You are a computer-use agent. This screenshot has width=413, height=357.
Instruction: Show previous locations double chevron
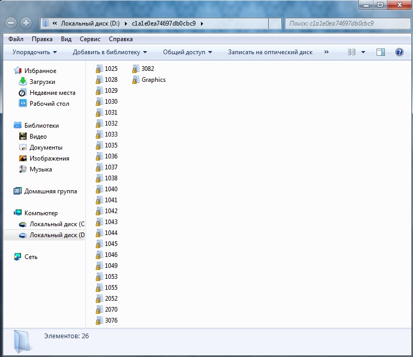[55, 23]
